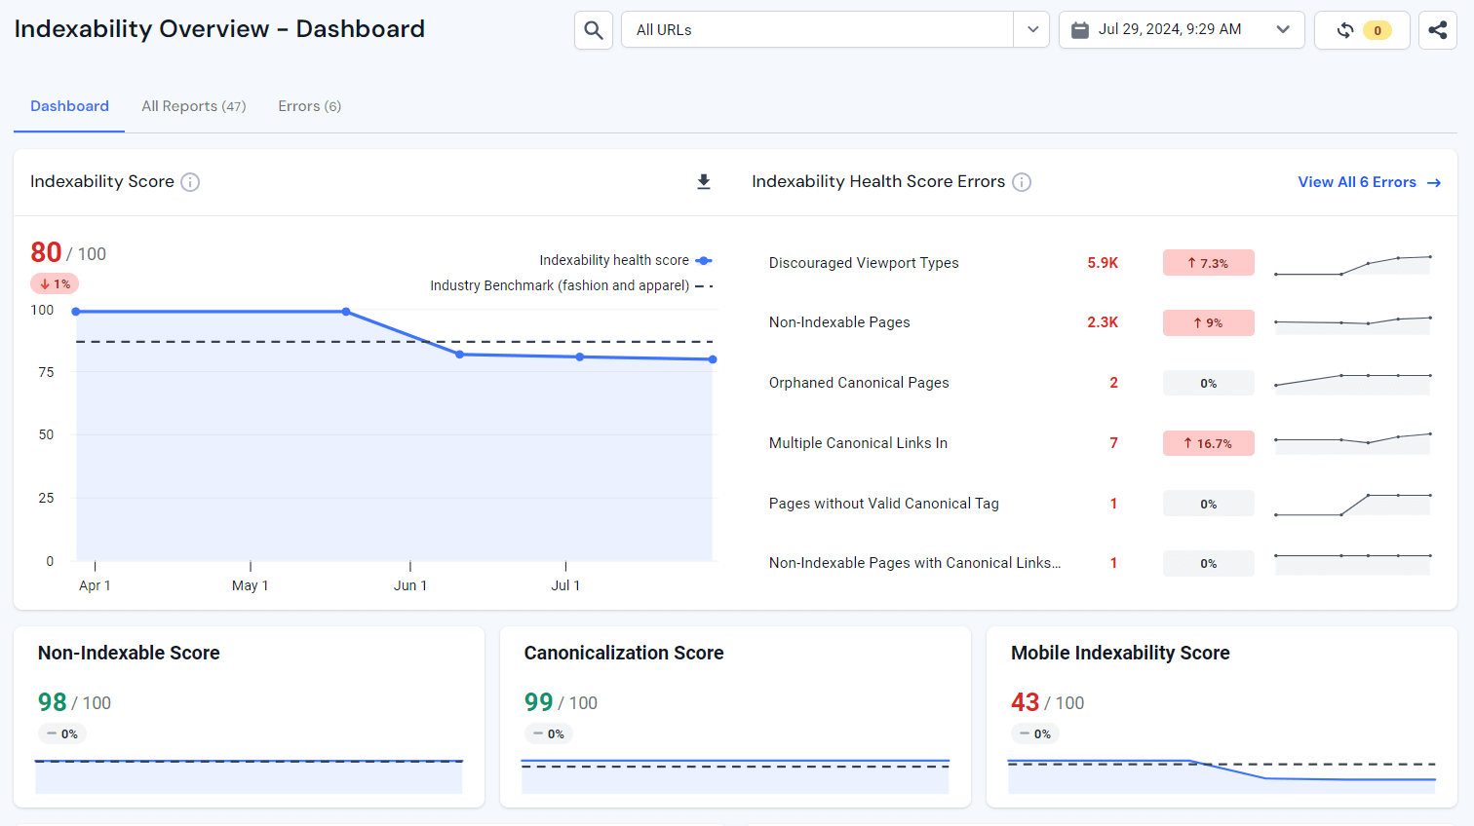This screenshot has height=826, width=1474.
Task: Open the info tooltip for Indexability Health Score Errors
Action: [1021, 181]
